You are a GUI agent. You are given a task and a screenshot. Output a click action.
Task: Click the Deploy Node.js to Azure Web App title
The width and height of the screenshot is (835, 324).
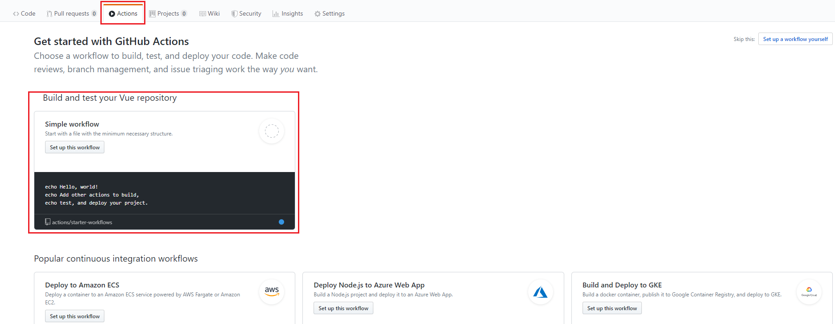(369, 285)
